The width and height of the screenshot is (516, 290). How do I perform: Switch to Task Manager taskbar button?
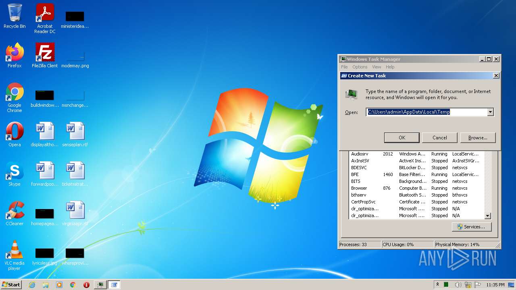[x=100, y=285]
